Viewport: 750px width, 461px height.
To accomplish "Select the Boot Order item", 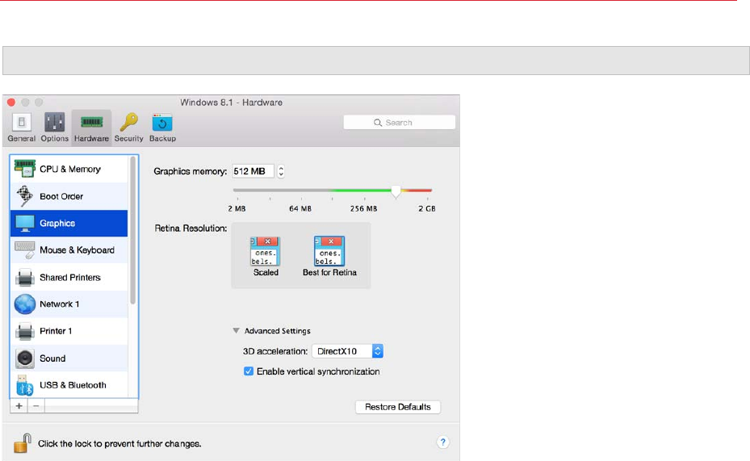I will click(x=69, y=196).
